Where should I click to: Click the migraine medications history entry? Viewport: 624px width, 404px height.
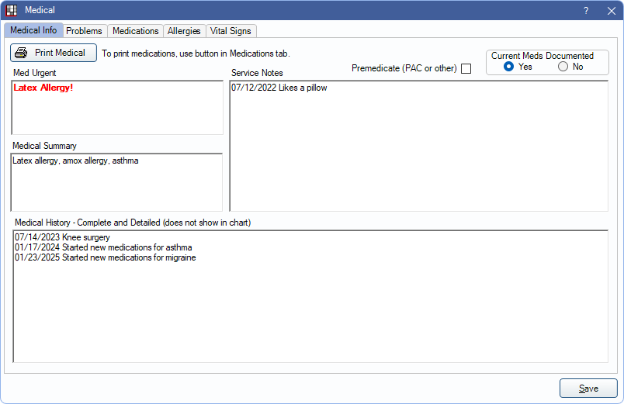(105, 257)
